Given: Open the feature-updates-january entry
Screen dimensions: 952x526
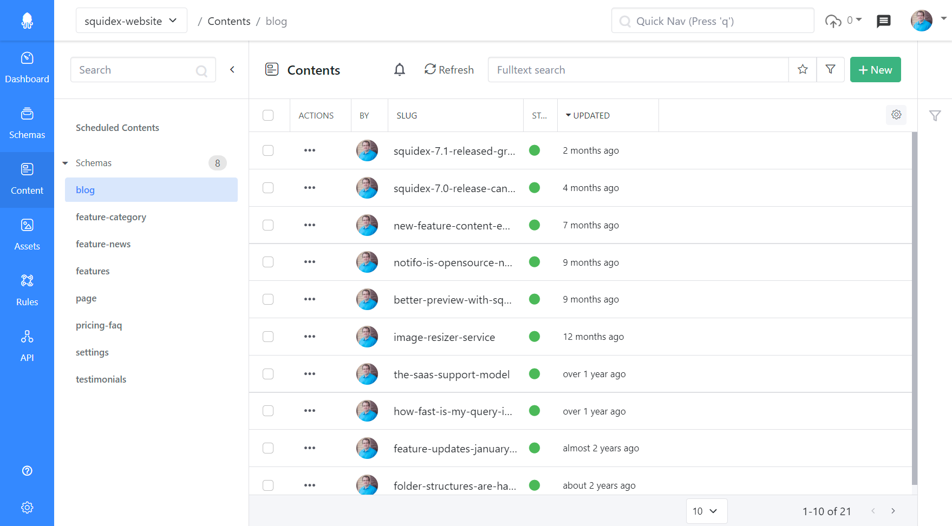Looking at the screenshot, I should tap(455, 449).
